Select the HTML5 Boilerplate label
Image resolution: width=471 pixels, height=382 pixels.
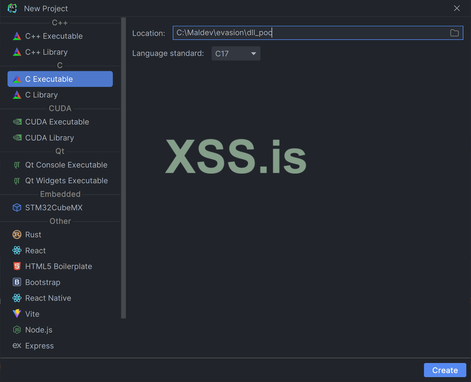click(x=59, y=266)
